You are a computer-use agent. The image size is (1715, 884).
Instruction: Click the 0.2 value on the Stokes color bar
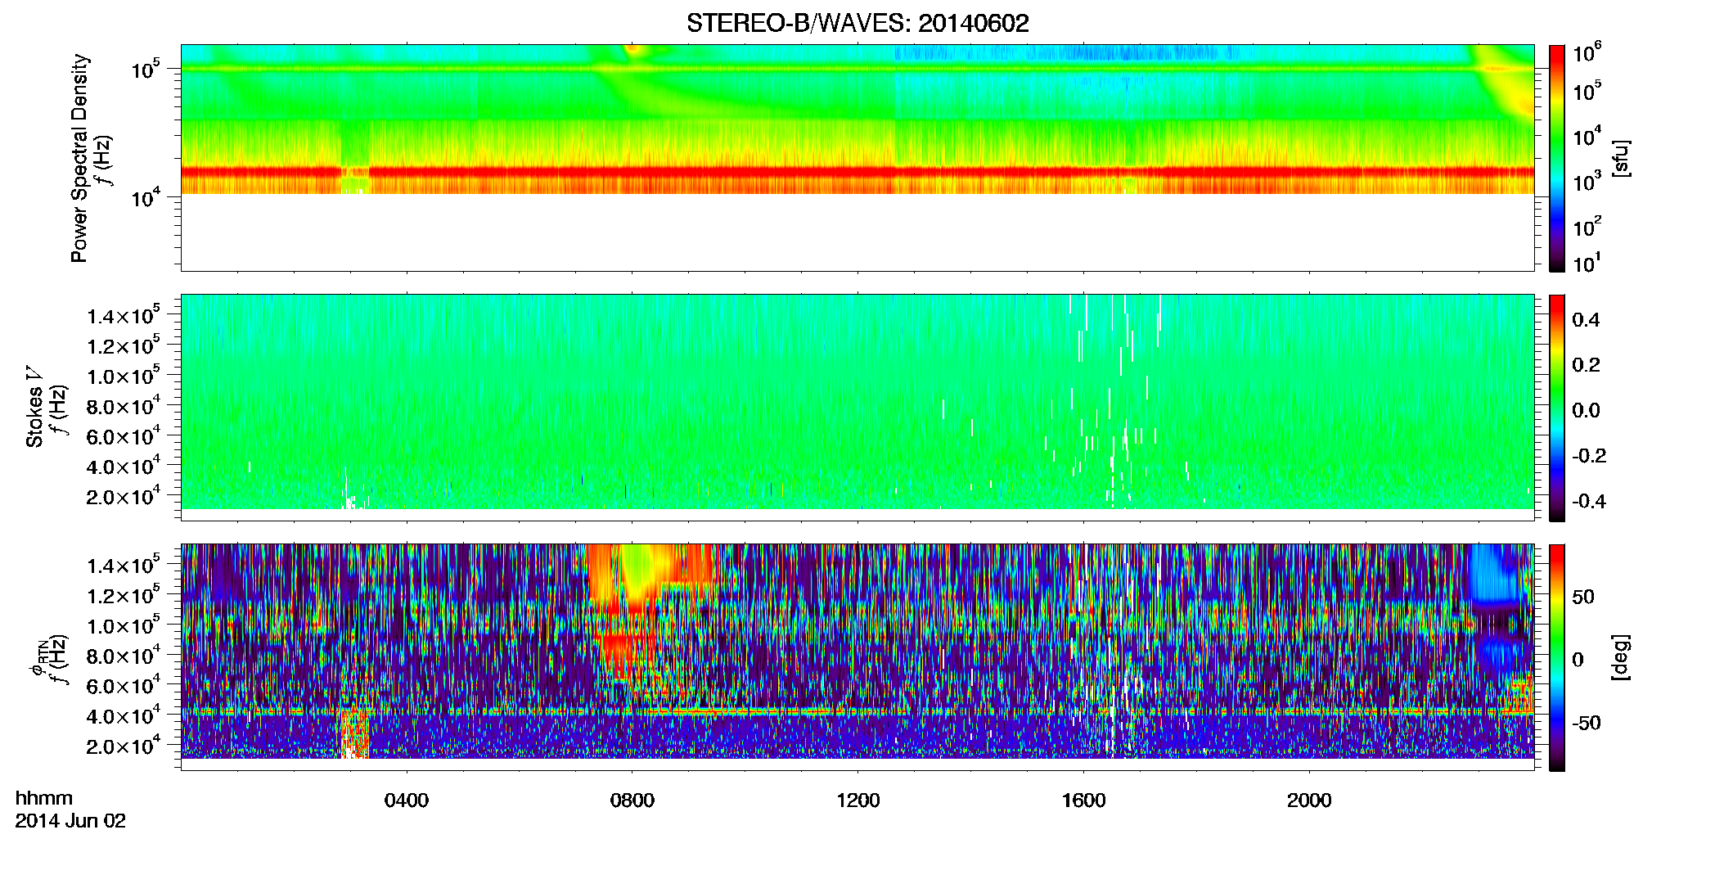(x=1586, y=365)
